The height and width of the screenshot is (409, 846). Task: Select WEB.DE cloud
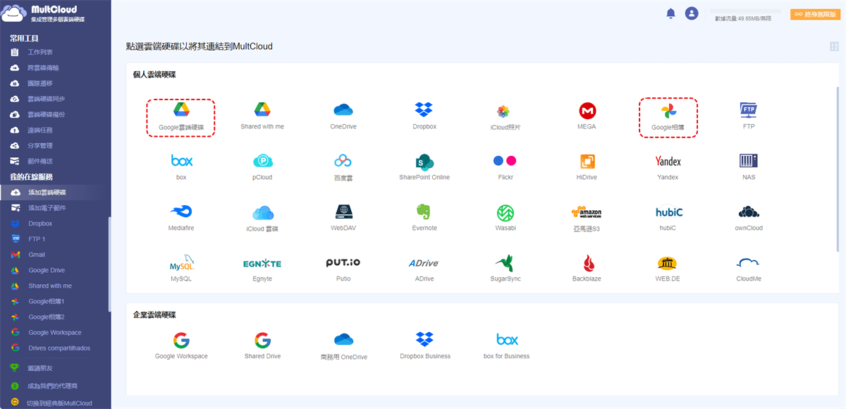[x=668, y=269]
